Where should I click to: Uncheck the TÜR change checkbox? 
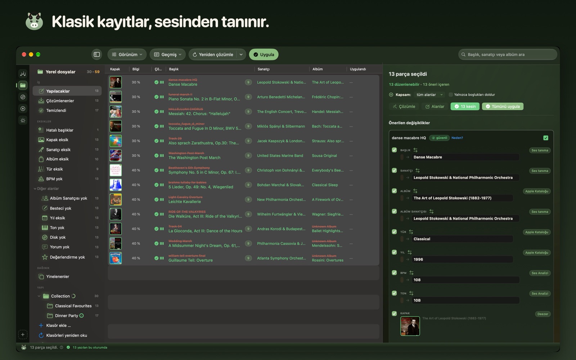(x=394, y=231)
